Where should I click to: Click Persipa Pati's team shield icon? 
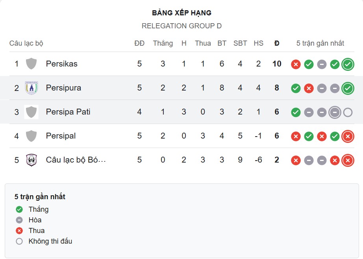(31, 112)
